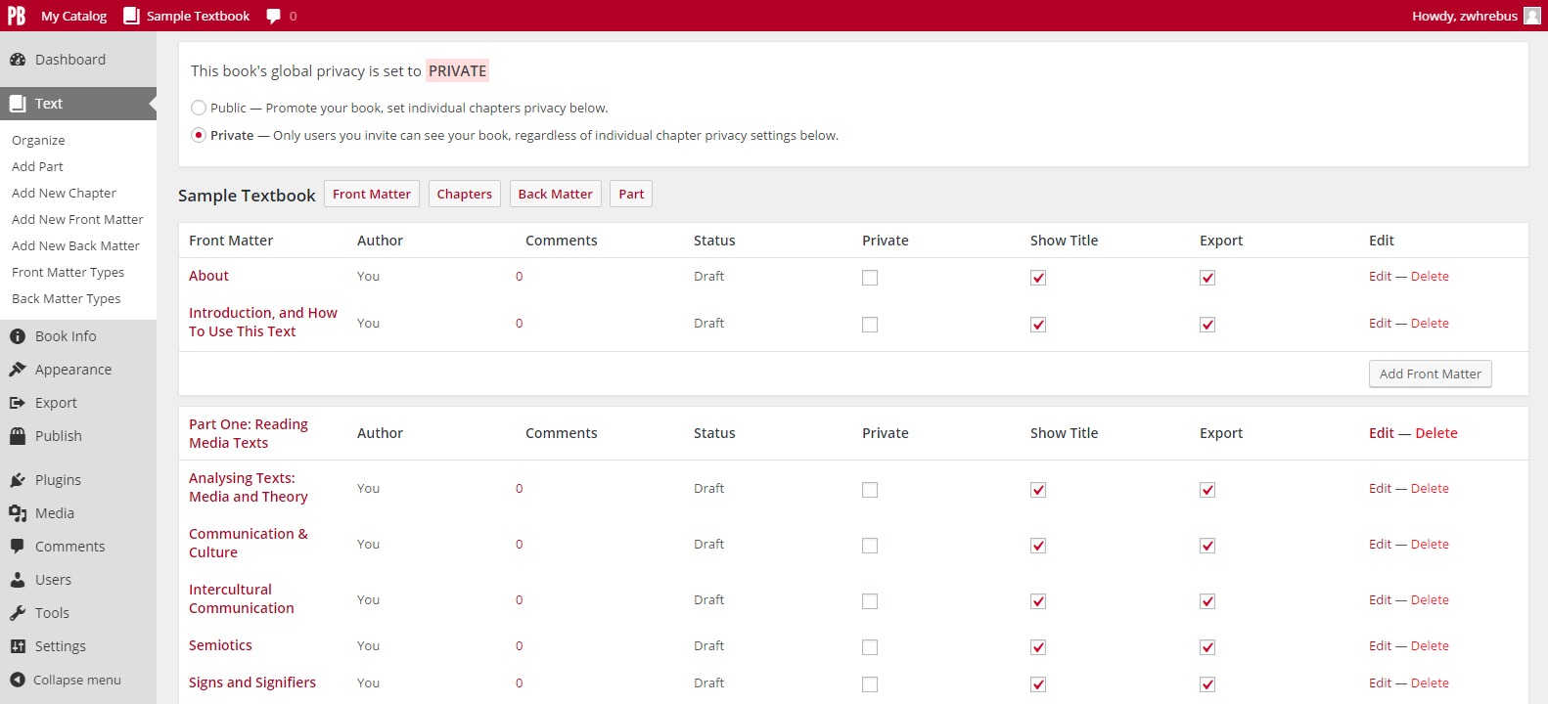Click the Export arrow icon
This screenshot has height=704, width=1548.
point(18,403)
